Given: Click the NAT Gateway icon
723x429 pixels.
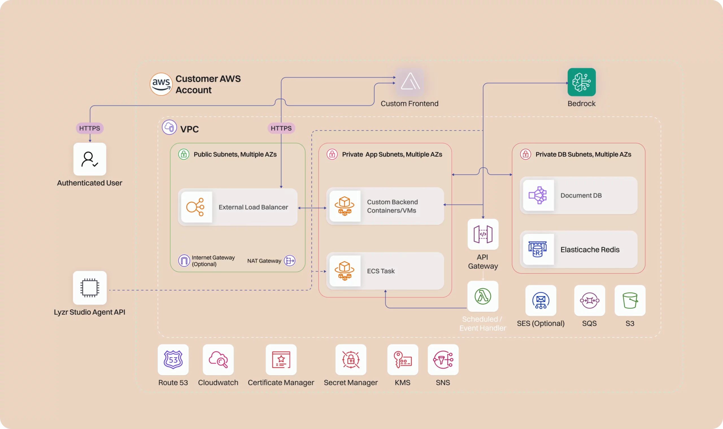Looking at the screenshot, I should coord(289,260).
